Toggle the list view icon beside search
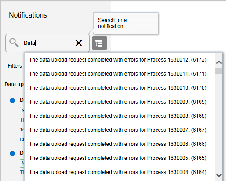 coord(99,43)
